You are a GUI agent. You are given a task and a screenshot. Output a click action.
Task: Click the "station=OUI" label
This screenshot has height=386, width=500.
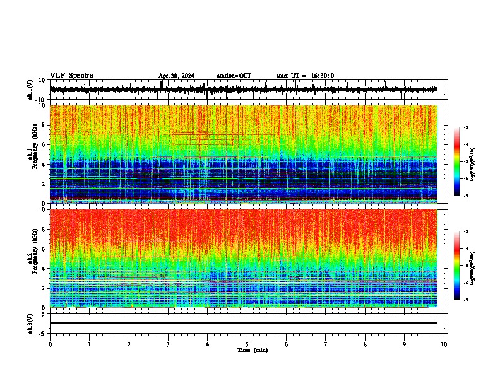234,76
